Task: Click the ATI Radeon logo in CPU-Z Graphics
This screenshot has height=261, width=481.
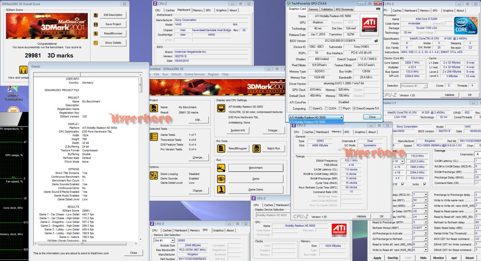Action: 339,230
